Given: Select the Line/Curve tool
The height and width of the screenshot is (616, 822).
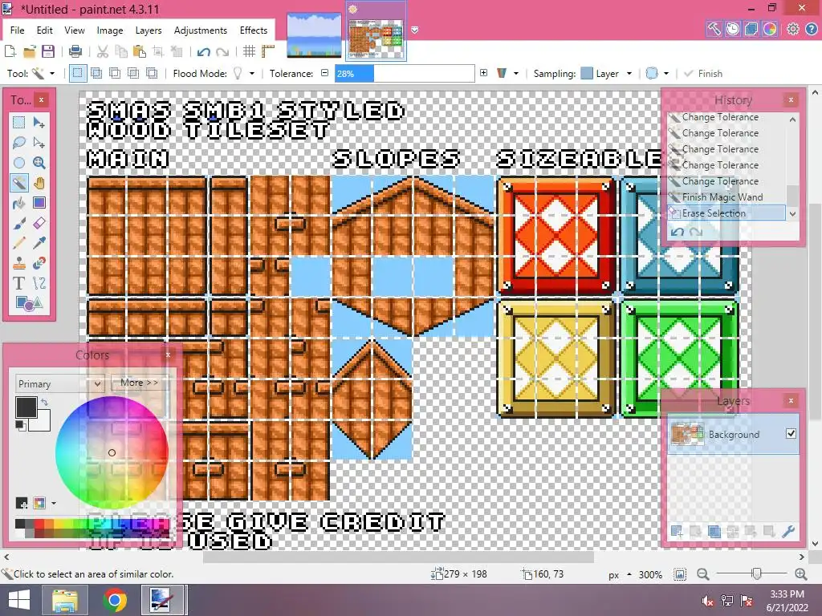Looking at the screenshot, I should coord(39,283).
